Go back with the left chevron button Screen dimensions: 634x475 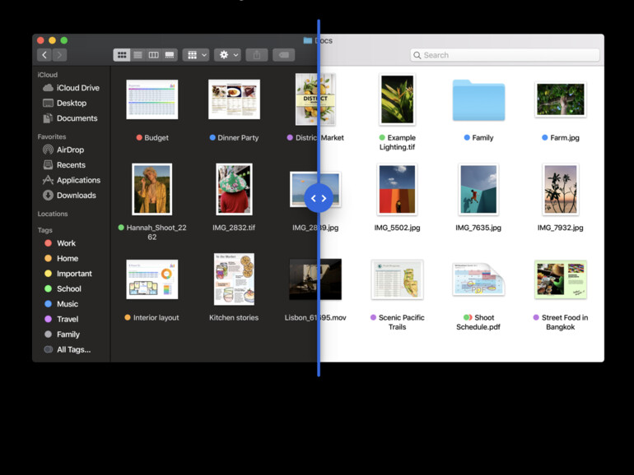tap(44, 55)
